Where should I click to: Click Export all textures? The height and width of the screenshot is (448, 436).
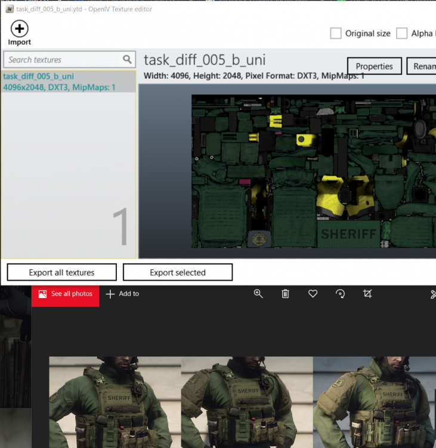[61, 272]
